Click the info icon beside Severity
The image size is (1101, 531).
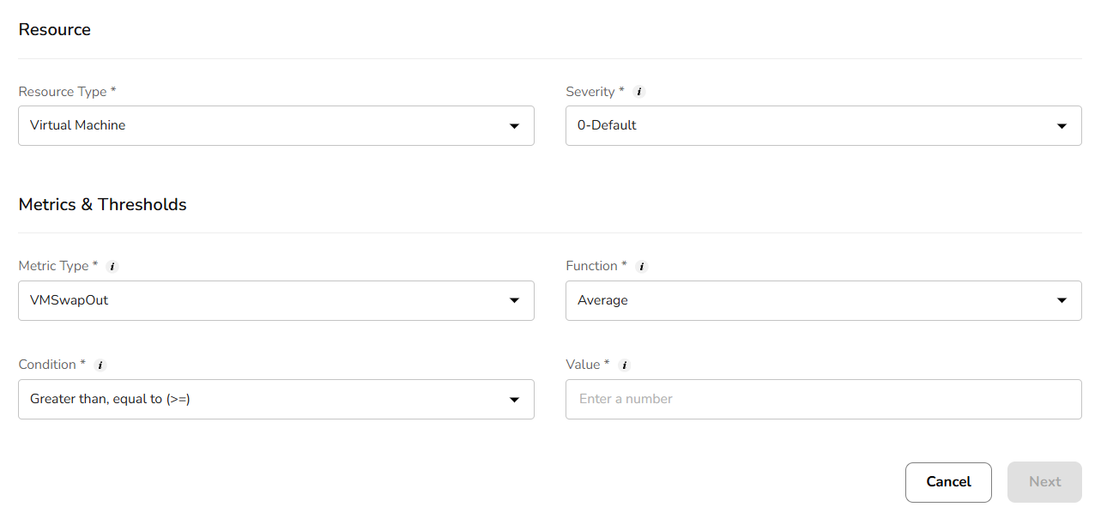coord(638,92)
